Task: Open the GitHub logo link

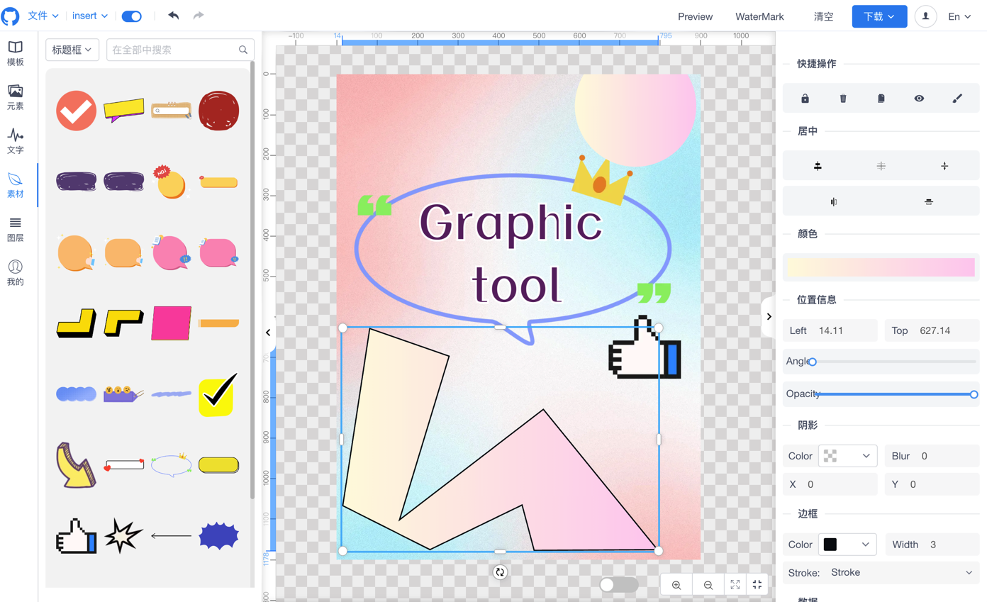Action: [x=11, y=16]
